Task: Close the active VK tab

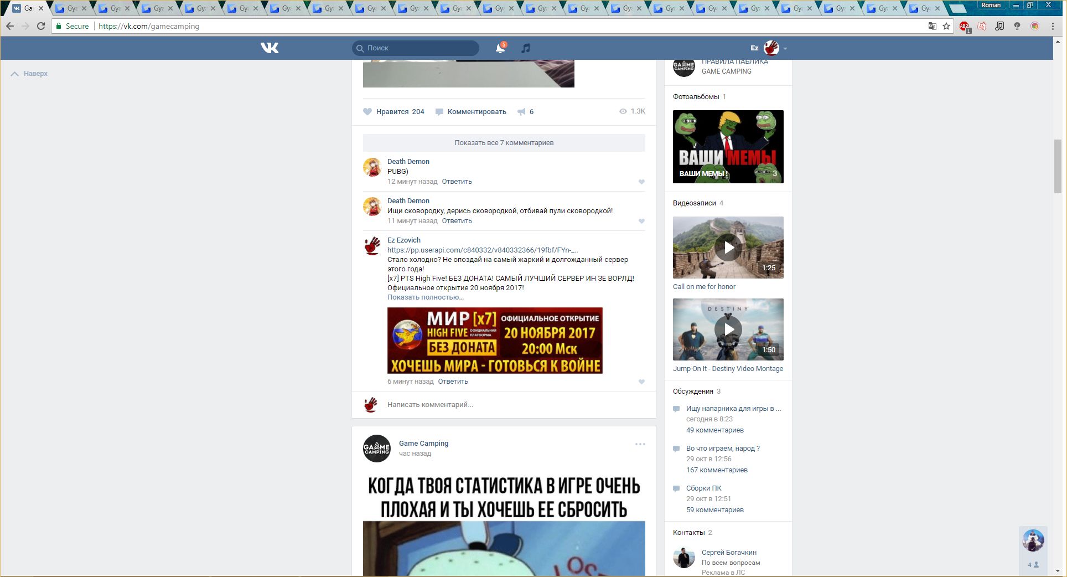Action: (40, 8)
